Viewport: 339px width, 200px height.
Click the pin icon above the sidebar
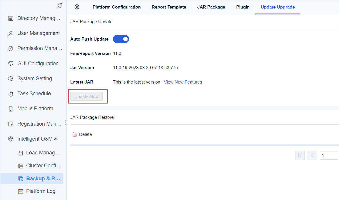[60, 5]
